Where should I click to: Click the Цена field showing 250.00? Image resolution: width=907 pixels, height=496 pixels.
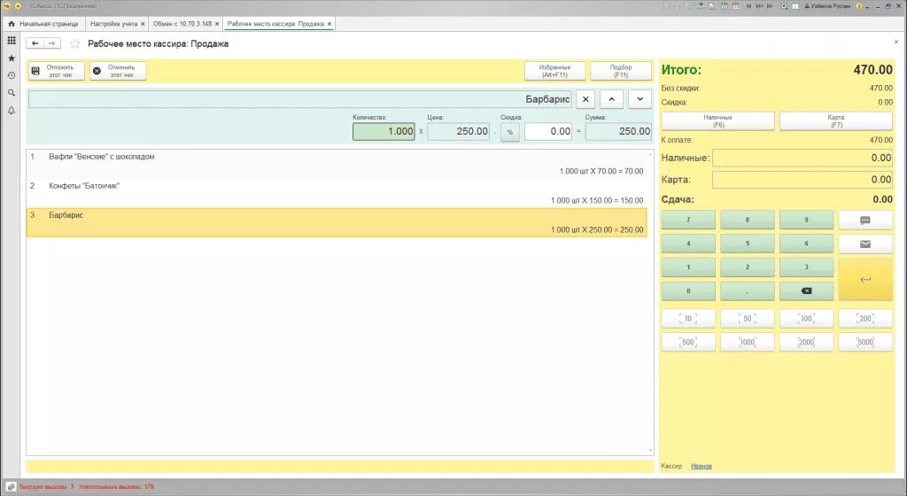pyautogui.click(x=459, y=132)
